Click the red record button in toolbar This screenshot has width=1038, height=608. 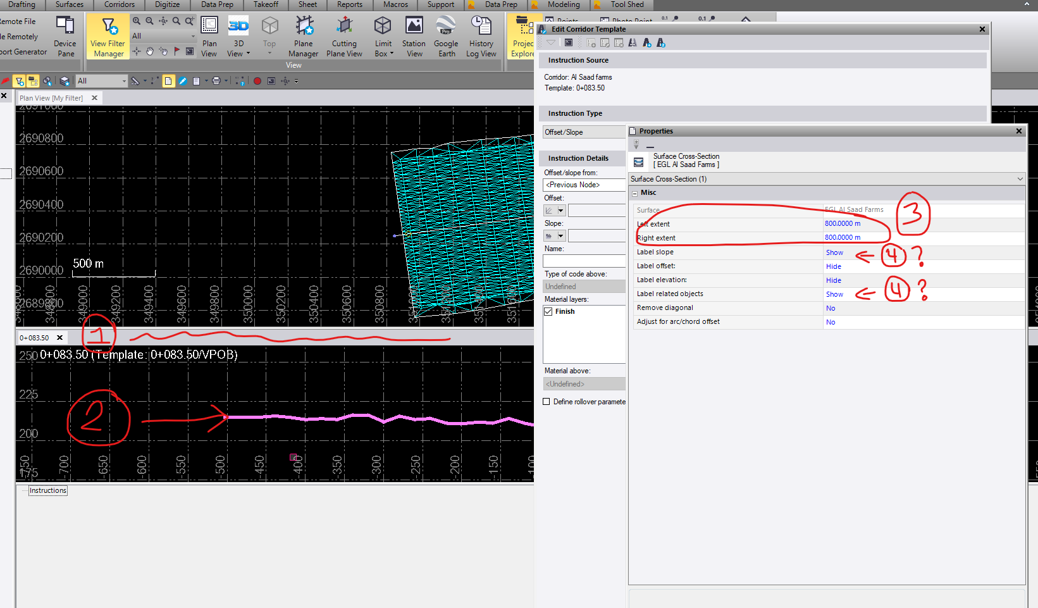[x=257, y=81]
